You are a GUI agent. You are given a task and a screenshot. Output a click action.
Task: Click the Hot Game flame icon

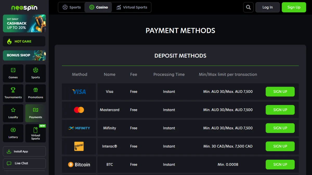pos(9,41)
